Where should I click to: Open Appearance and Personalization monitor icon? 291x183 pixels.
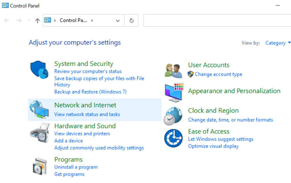pyautogui.click(x=174, y=92)
